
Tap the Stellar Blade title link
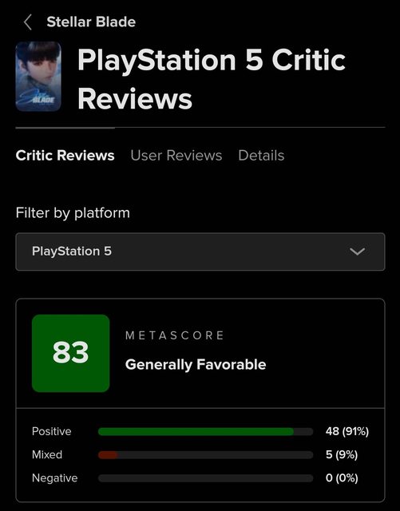91,22
